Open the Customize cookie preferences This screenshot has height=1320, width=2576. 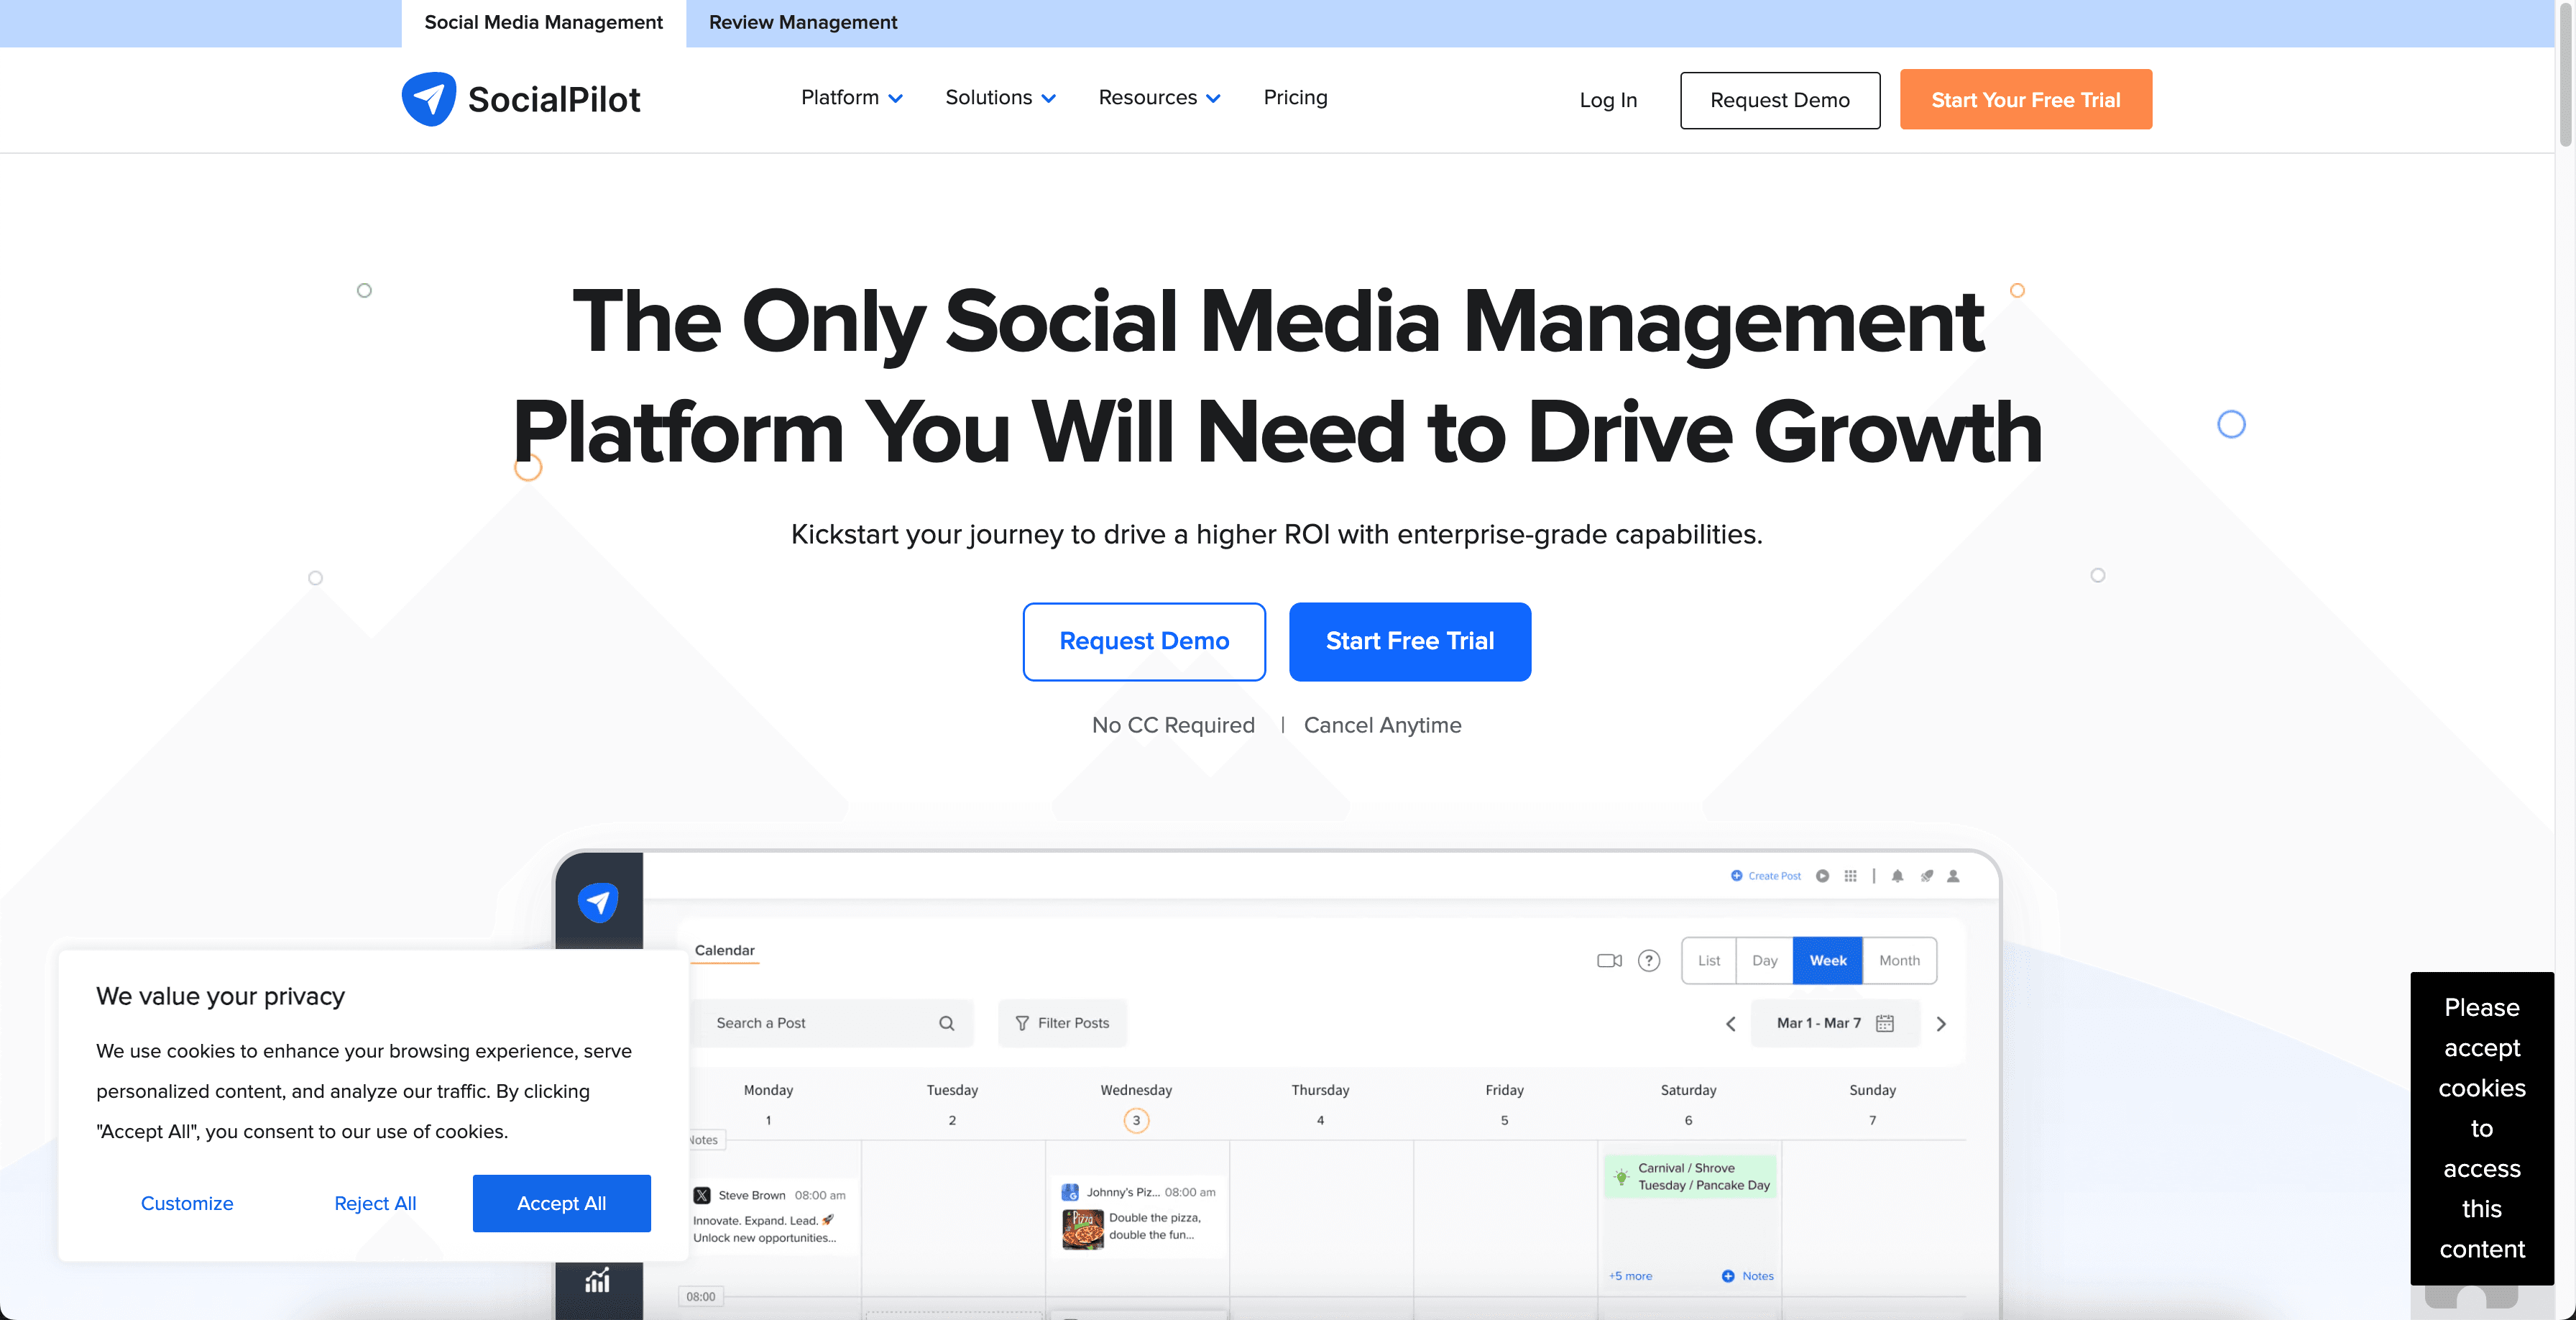187,1203
